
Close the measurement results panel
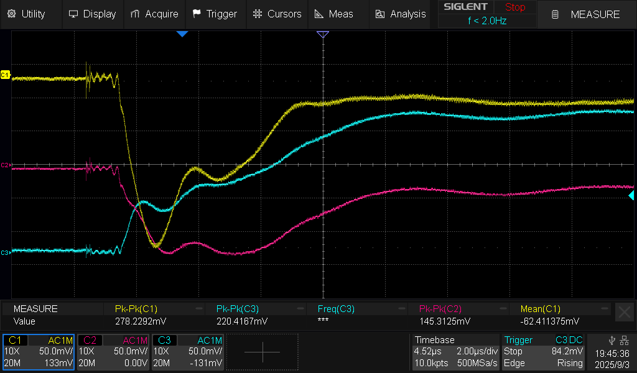pos(623,312)
